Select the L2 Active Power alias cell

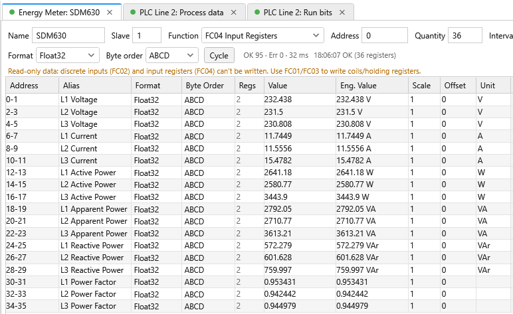(95, 185)
